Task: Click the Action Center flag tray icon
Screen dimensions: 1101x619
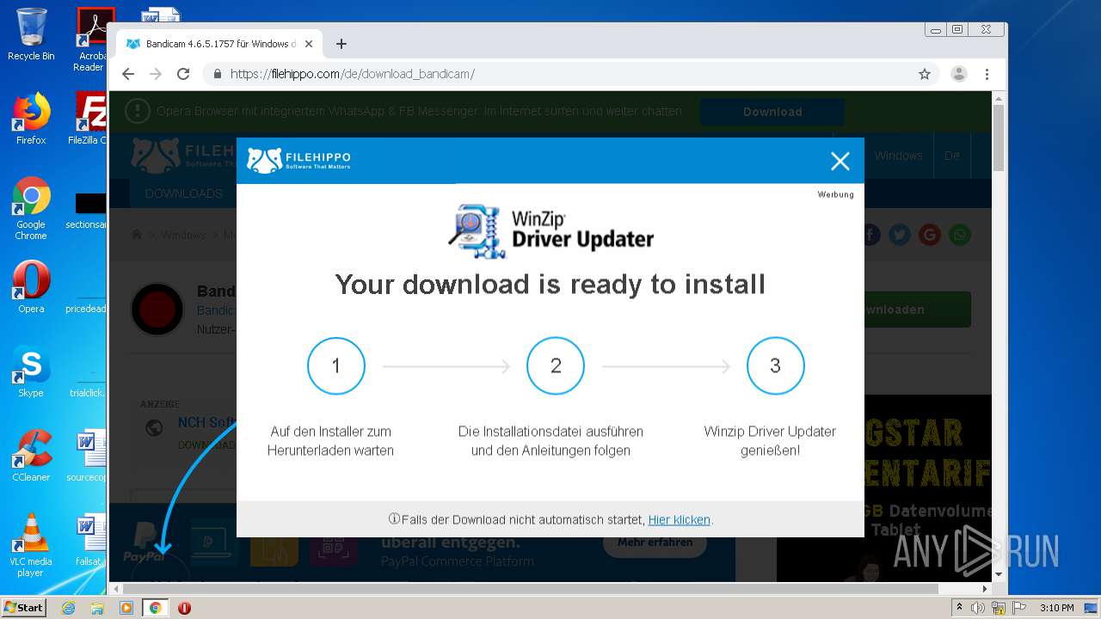Action: click(1018, 608)
